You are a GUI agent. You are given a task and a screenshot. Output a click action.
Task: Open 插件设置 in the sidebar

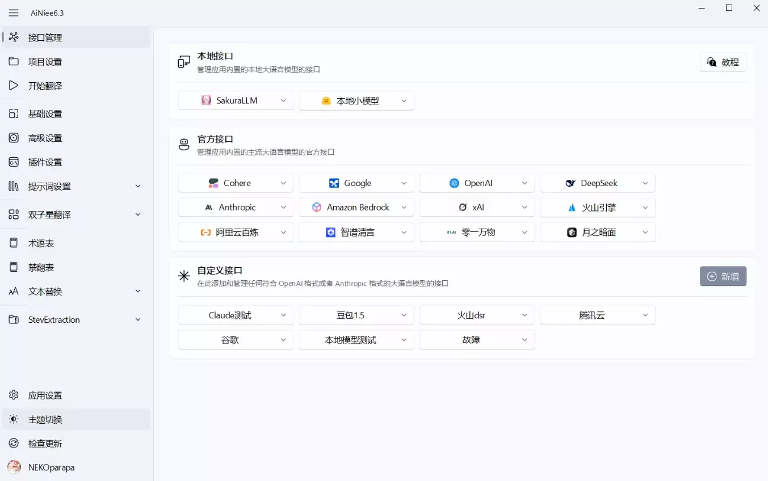click(76, 162)
